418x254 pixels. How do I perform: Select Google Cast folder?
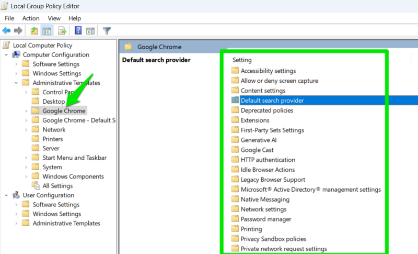257,150
